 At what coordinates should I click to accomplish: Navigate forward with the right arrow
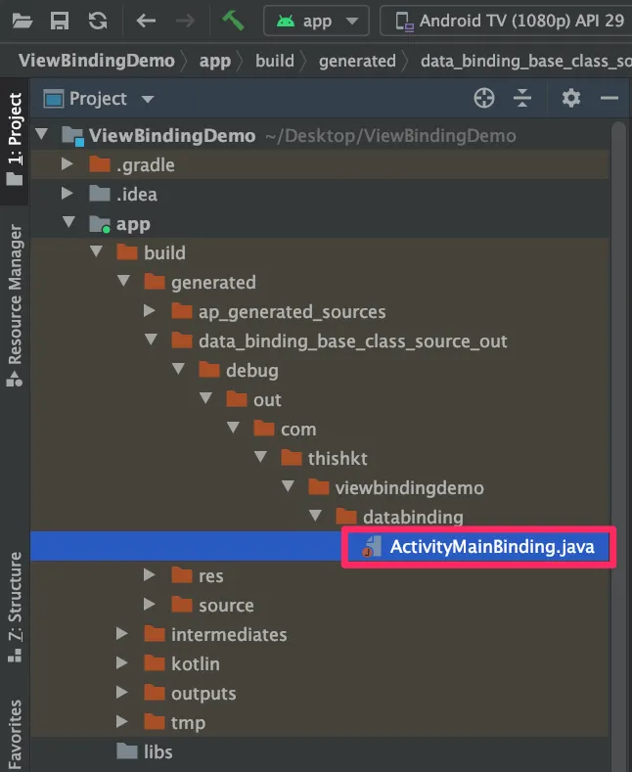(x=185, y=21)
